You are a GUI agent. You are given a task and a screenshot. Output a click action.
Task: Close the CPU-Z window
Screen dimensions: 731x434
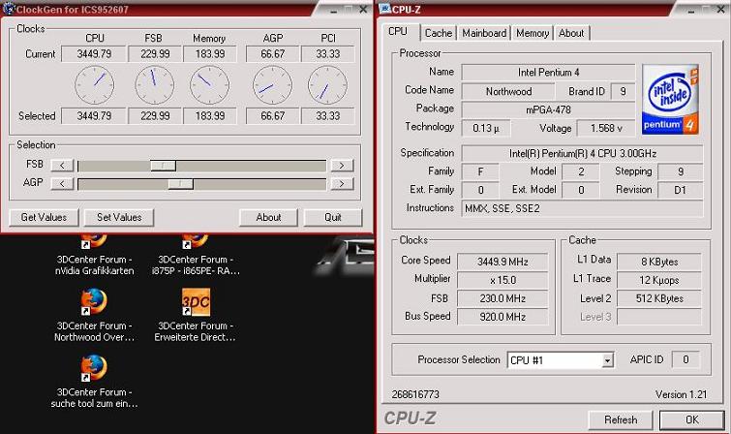(x=720, y=10)
